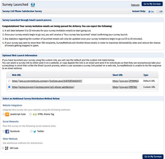The image size is (165, 159).
Task: Select the QR Code radio button
Action: pyautogui.click(x=3, y=148)
